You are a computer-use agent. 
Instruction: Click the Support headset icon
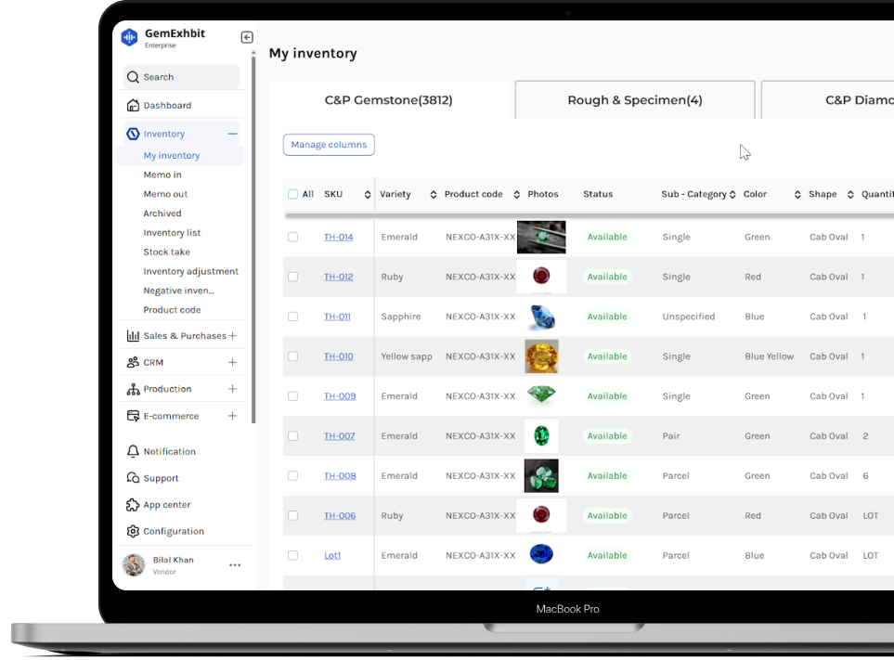coord(133,478)
